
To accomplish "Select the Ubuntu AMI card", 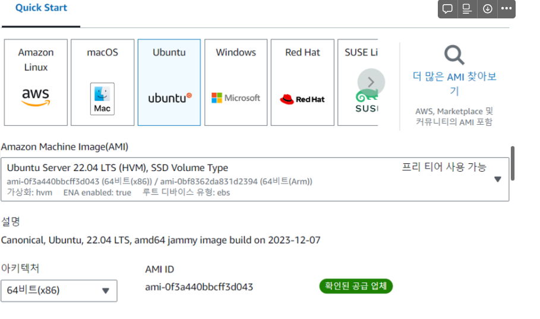I will (169, 83).
